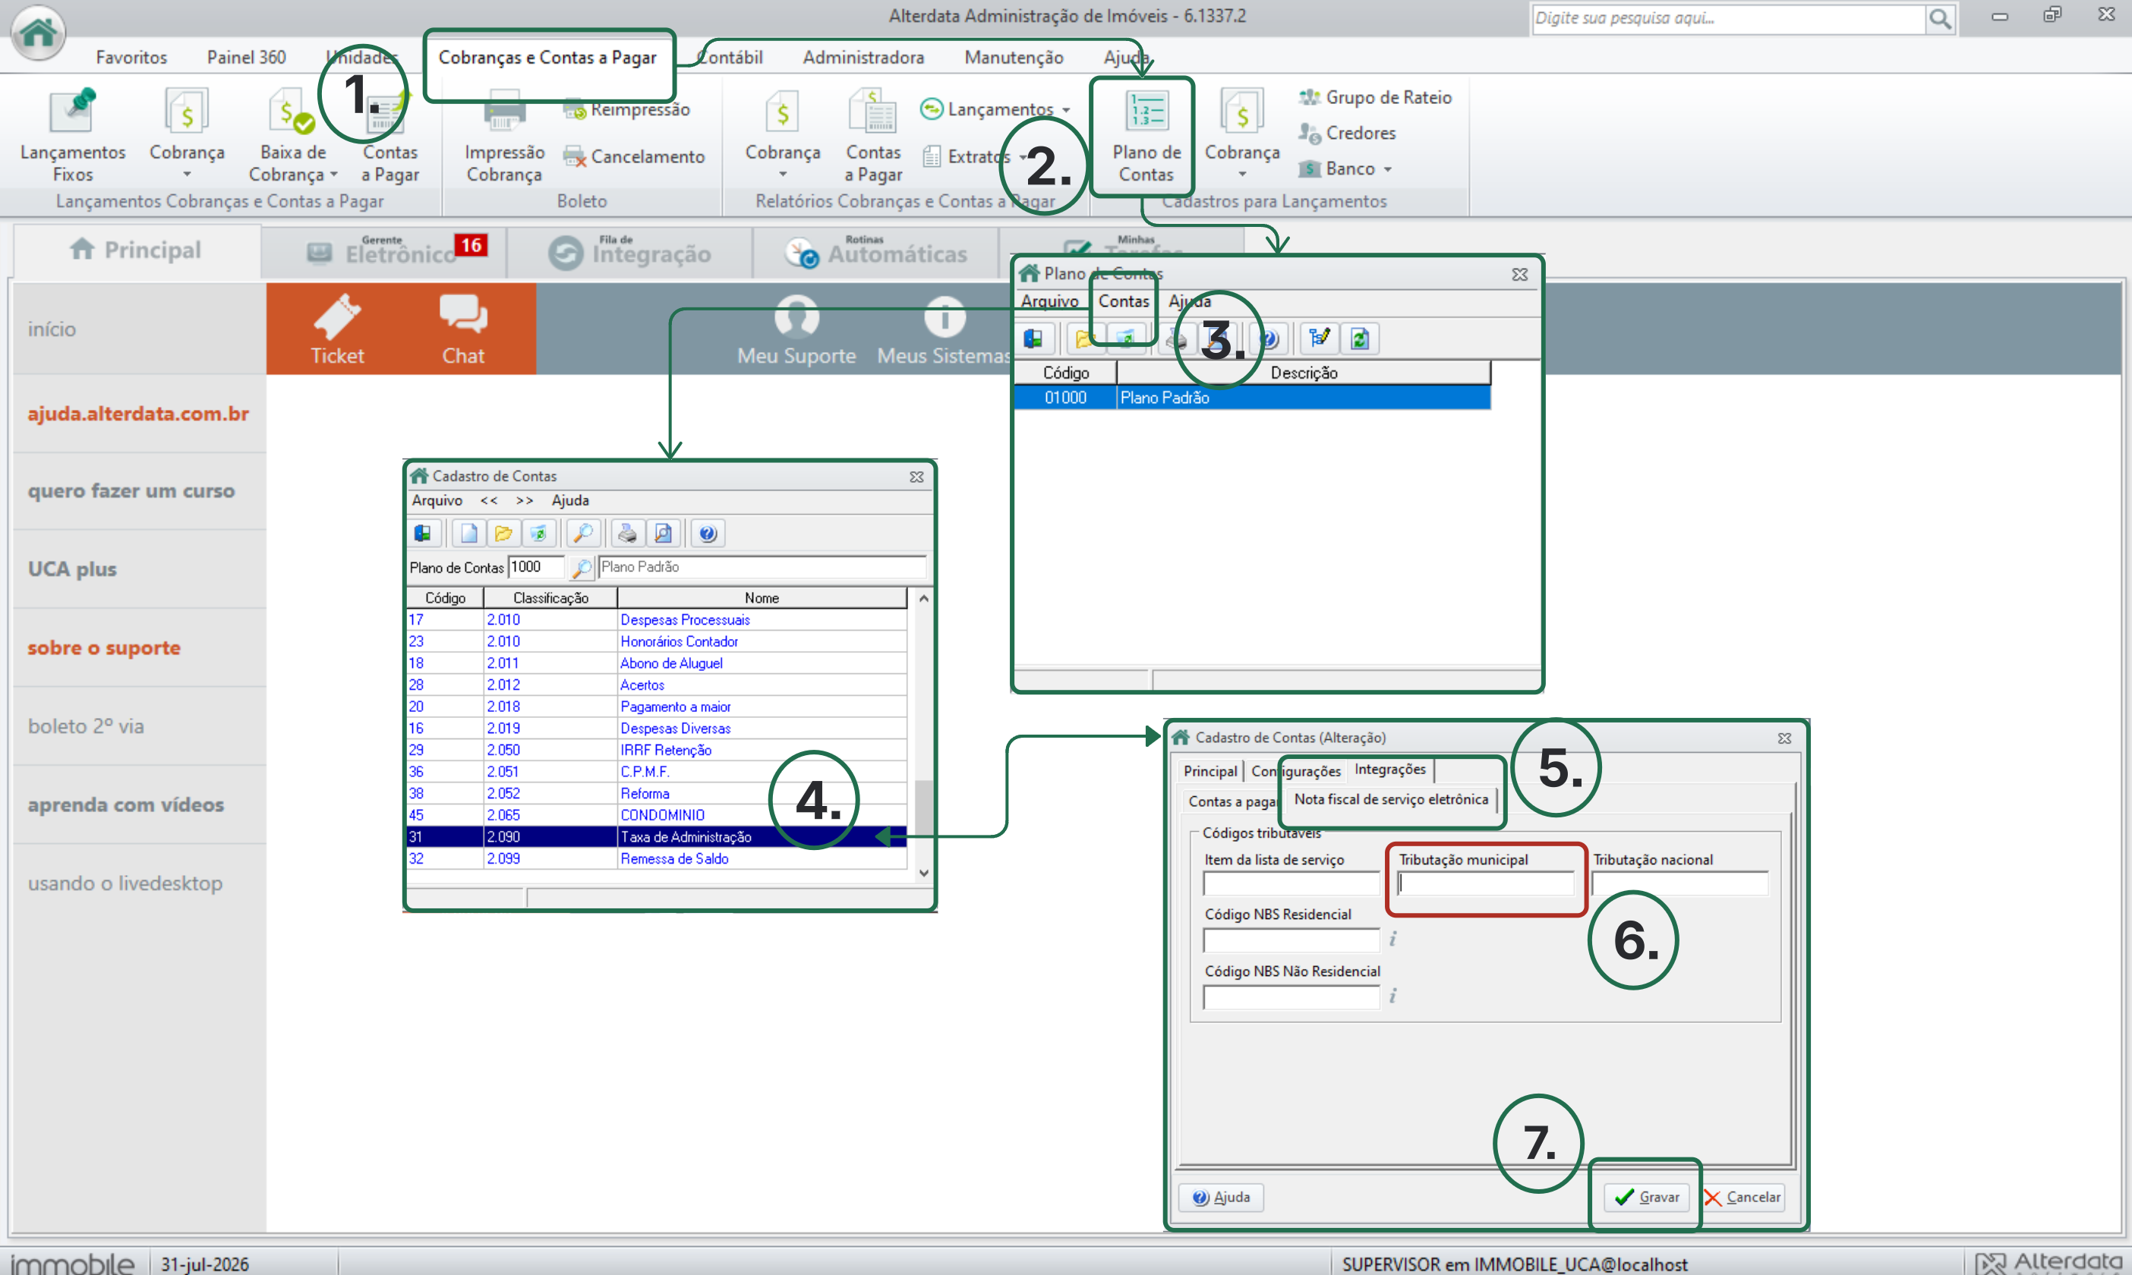Click the exit door icon in Cadastro de Contas

tap(424, 534)
